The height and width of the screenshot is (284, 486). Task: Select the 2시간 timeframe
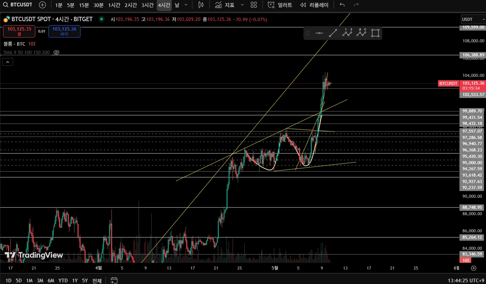[x=131, y=5]
